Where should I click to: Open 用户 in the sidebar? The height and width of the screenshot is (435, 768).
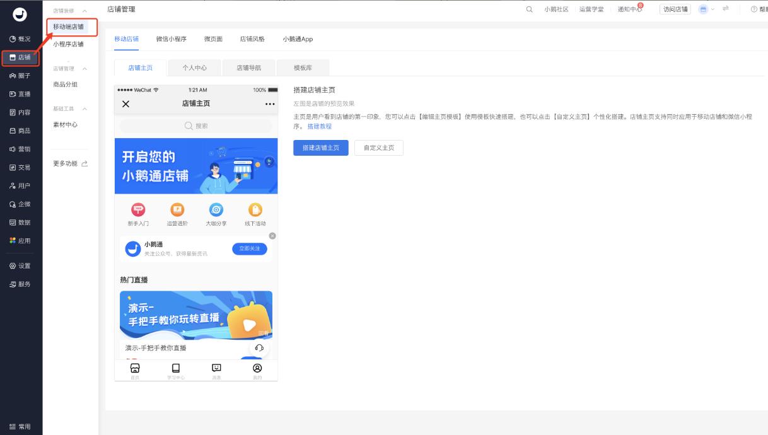click(20, 185)
